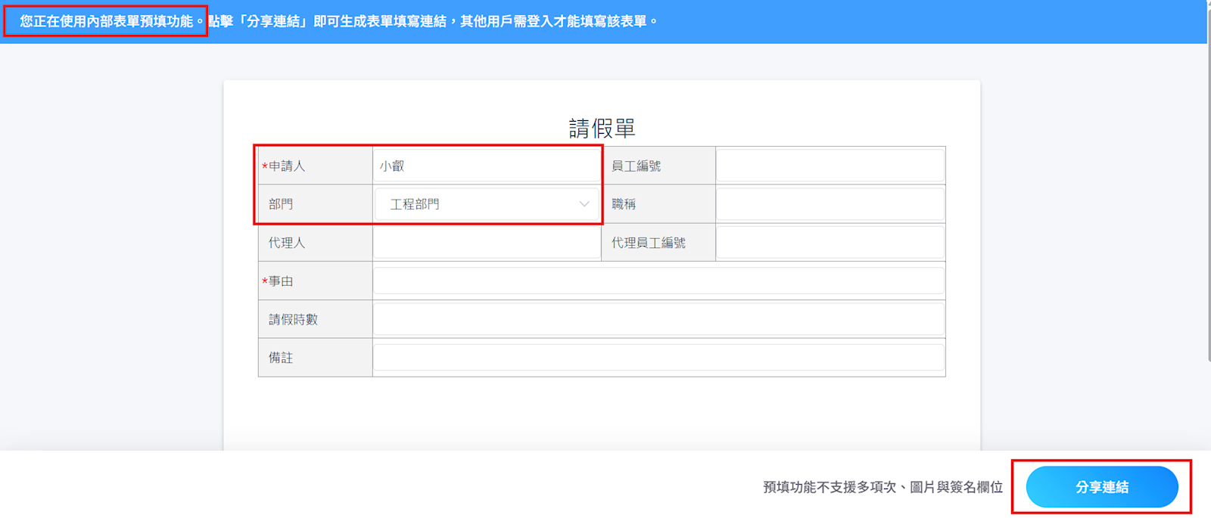The height and width of the screenshot is (518, 1211).
Task: Select the 職稱 input box
Action: pyautogui.click(x=830, y=204)
